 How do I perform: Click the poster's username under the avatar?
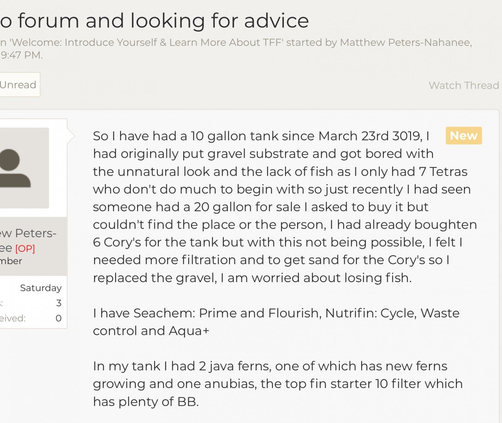28,233
